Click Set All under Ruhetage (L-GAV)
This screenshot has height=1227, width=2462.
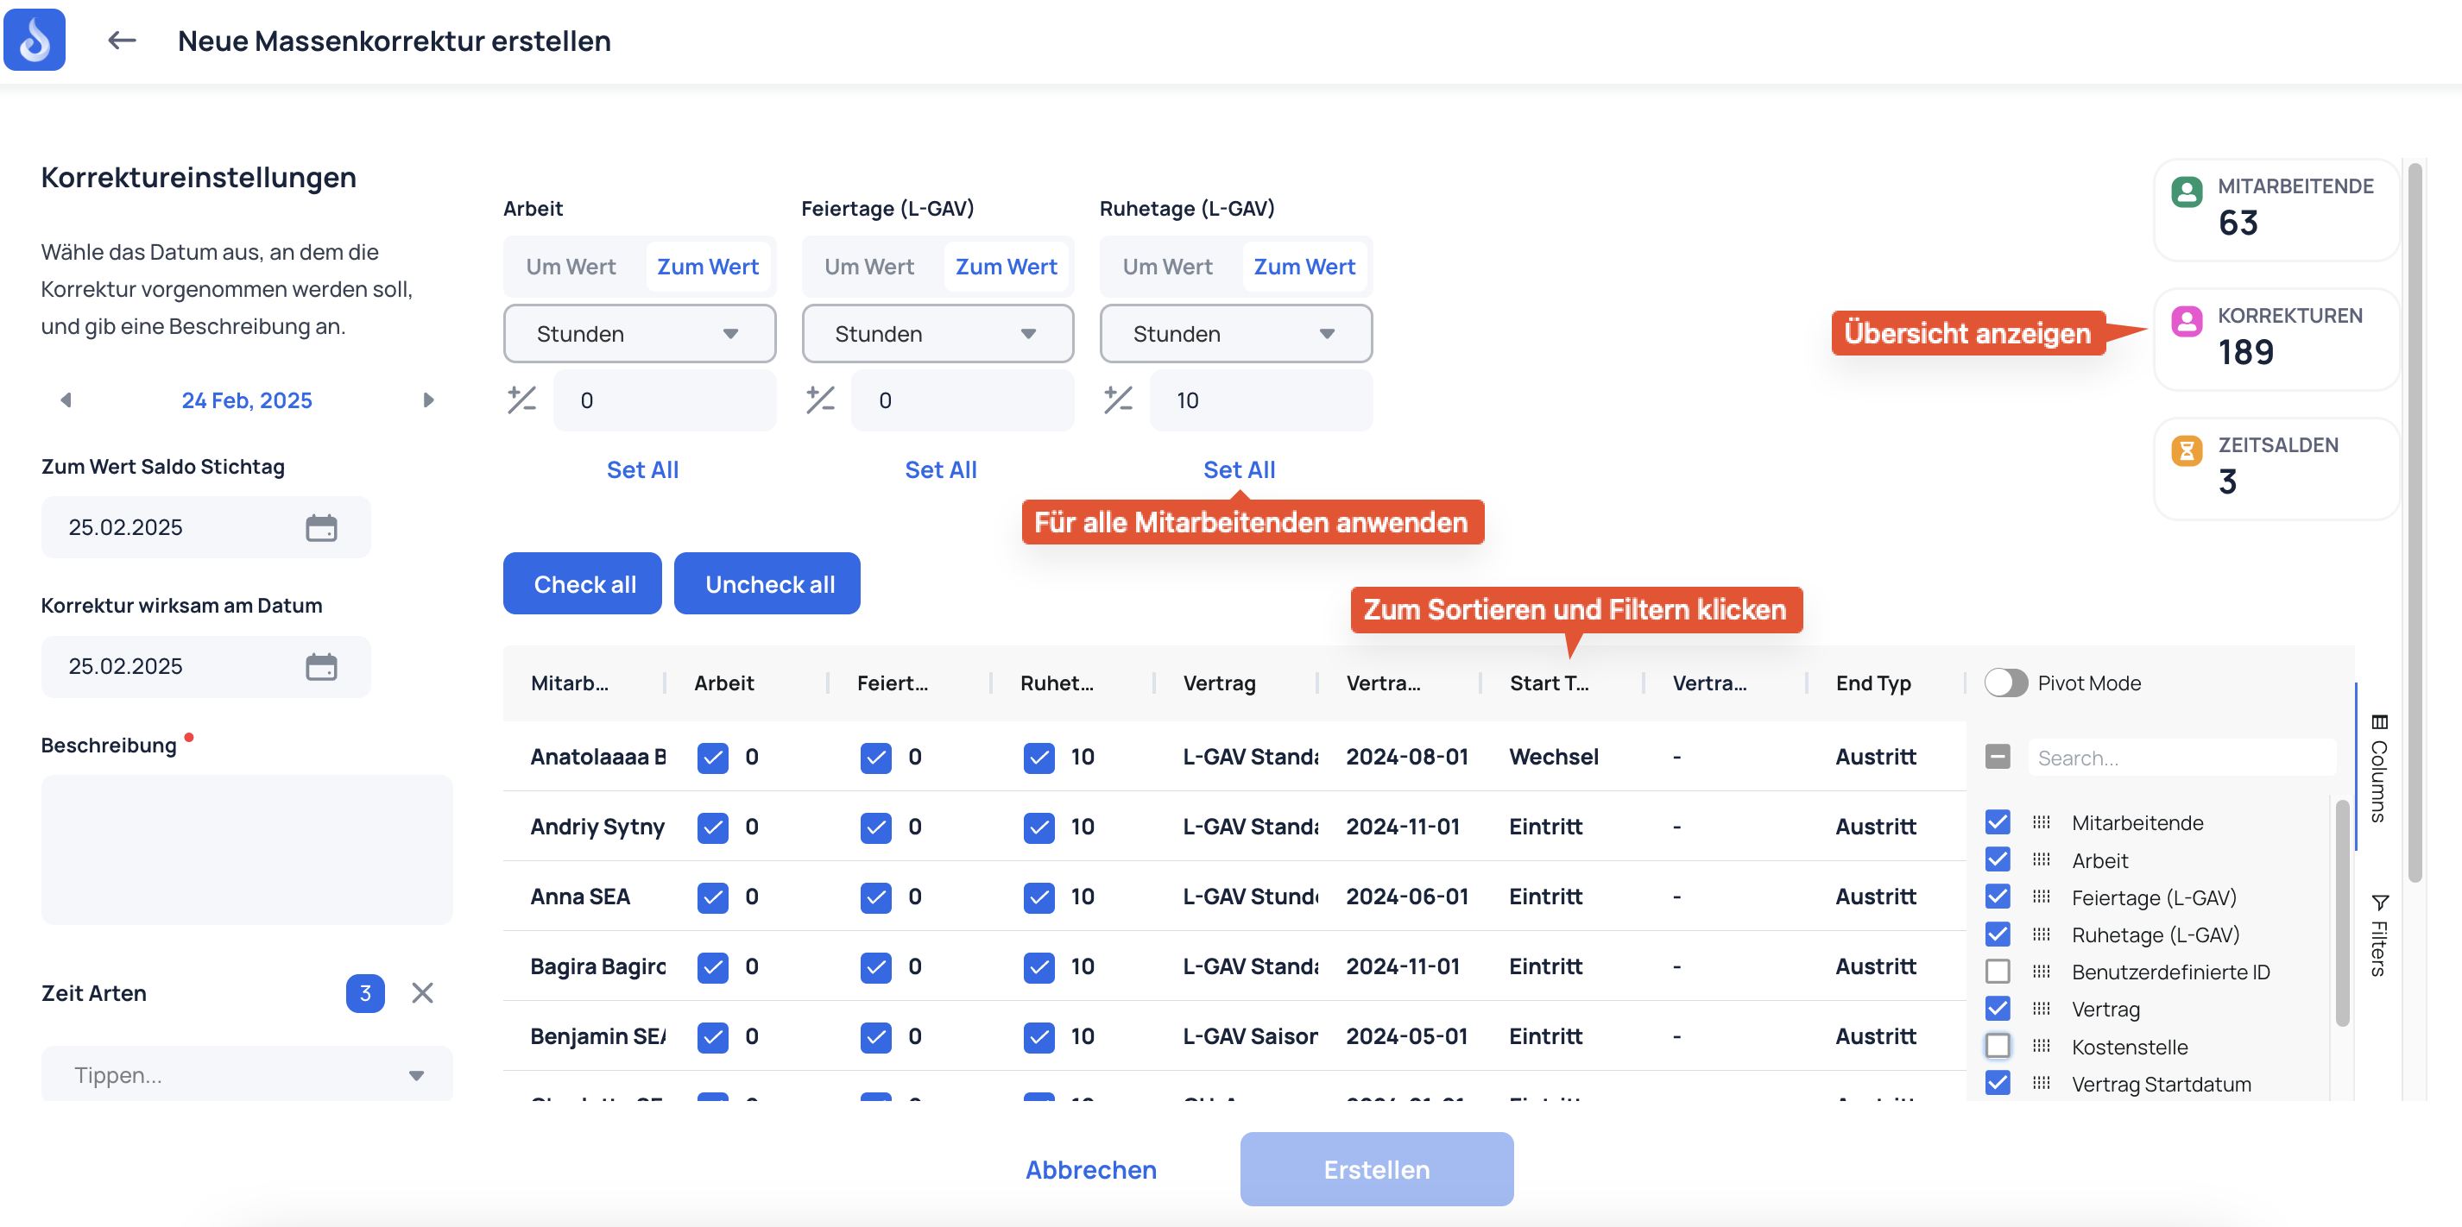click(x=1239, y=469)
